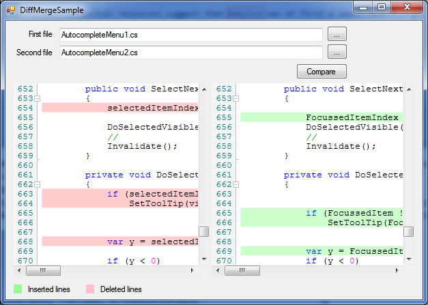428x305 pixels.
Task: Collapse the line 662 block in left pane
Action: [x=38, y=184]
